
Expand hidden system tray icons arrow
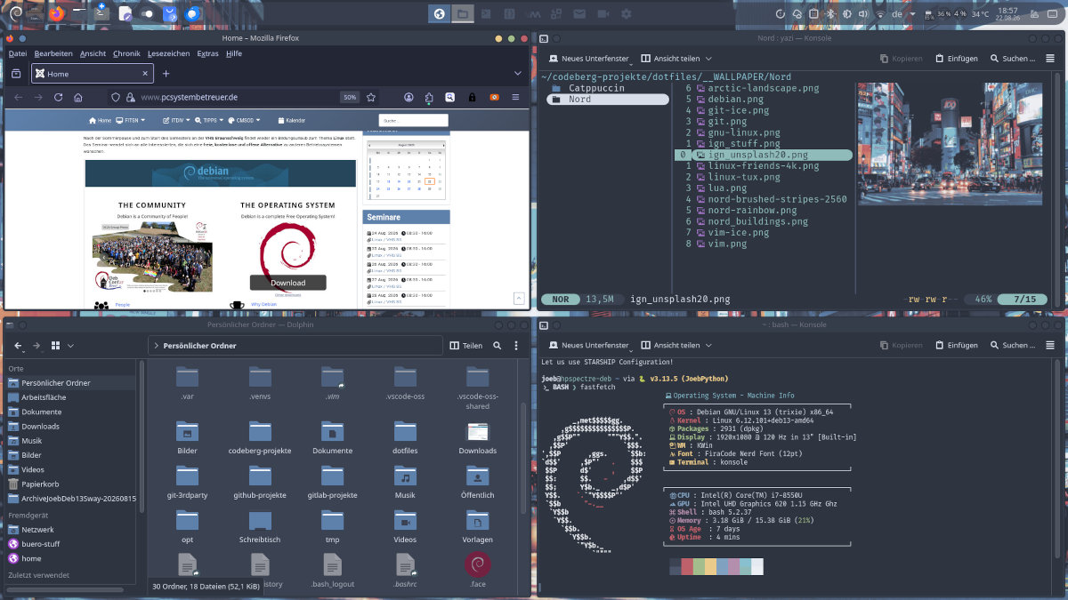point(913,13)
